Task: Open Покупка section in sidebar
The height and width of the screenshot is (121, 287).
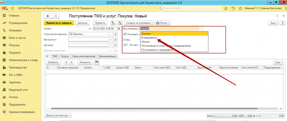Action: [14, 45]
